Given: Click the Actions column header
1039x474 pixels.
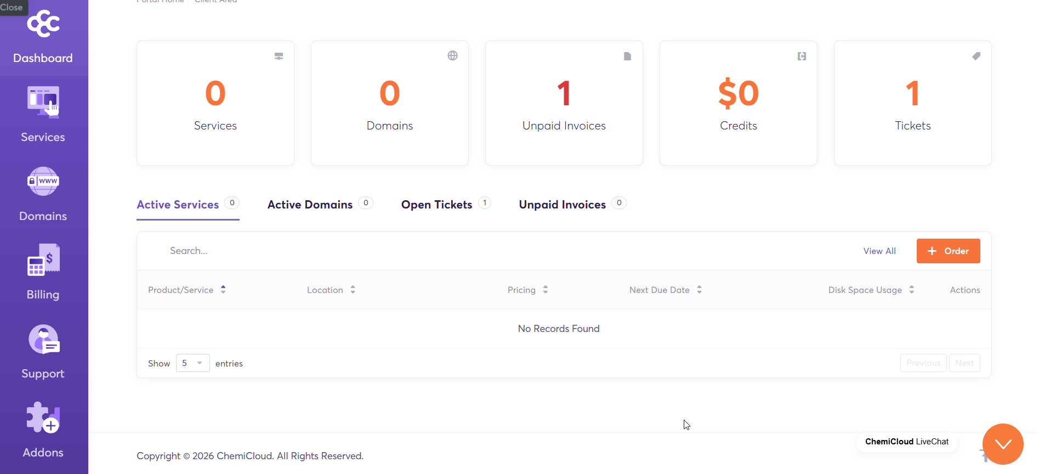Looking at the screenshot, I should (x=965, y=290).
